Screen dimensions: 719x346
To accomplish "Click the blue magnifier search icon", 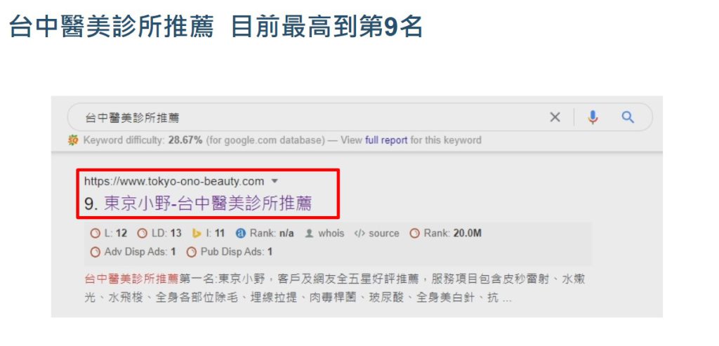I will (628, 117).
